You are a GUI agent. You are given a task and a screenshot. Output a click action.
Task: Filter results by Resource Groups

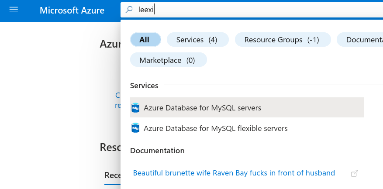tap(283, 40)
